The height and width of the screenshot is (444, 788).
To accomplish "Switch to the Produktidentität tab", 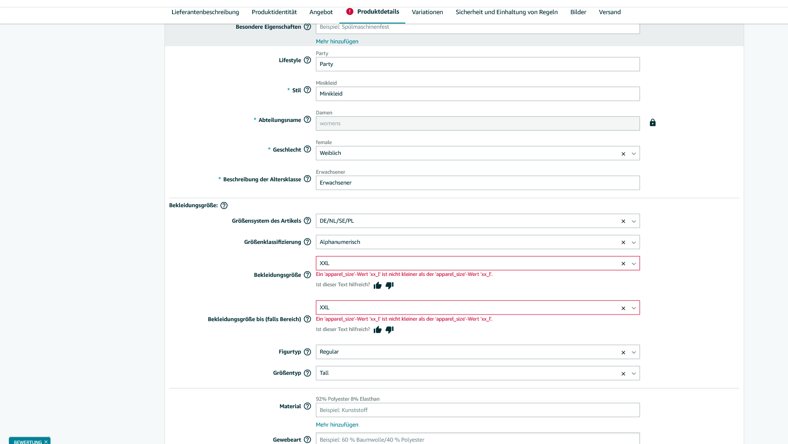I will pos(274,12).
